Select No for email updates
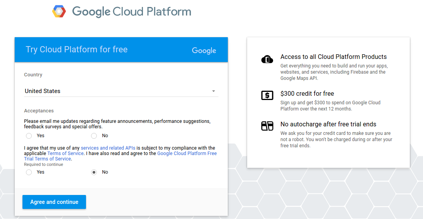This screenshot has height=219, width=423. click(94, 136)
